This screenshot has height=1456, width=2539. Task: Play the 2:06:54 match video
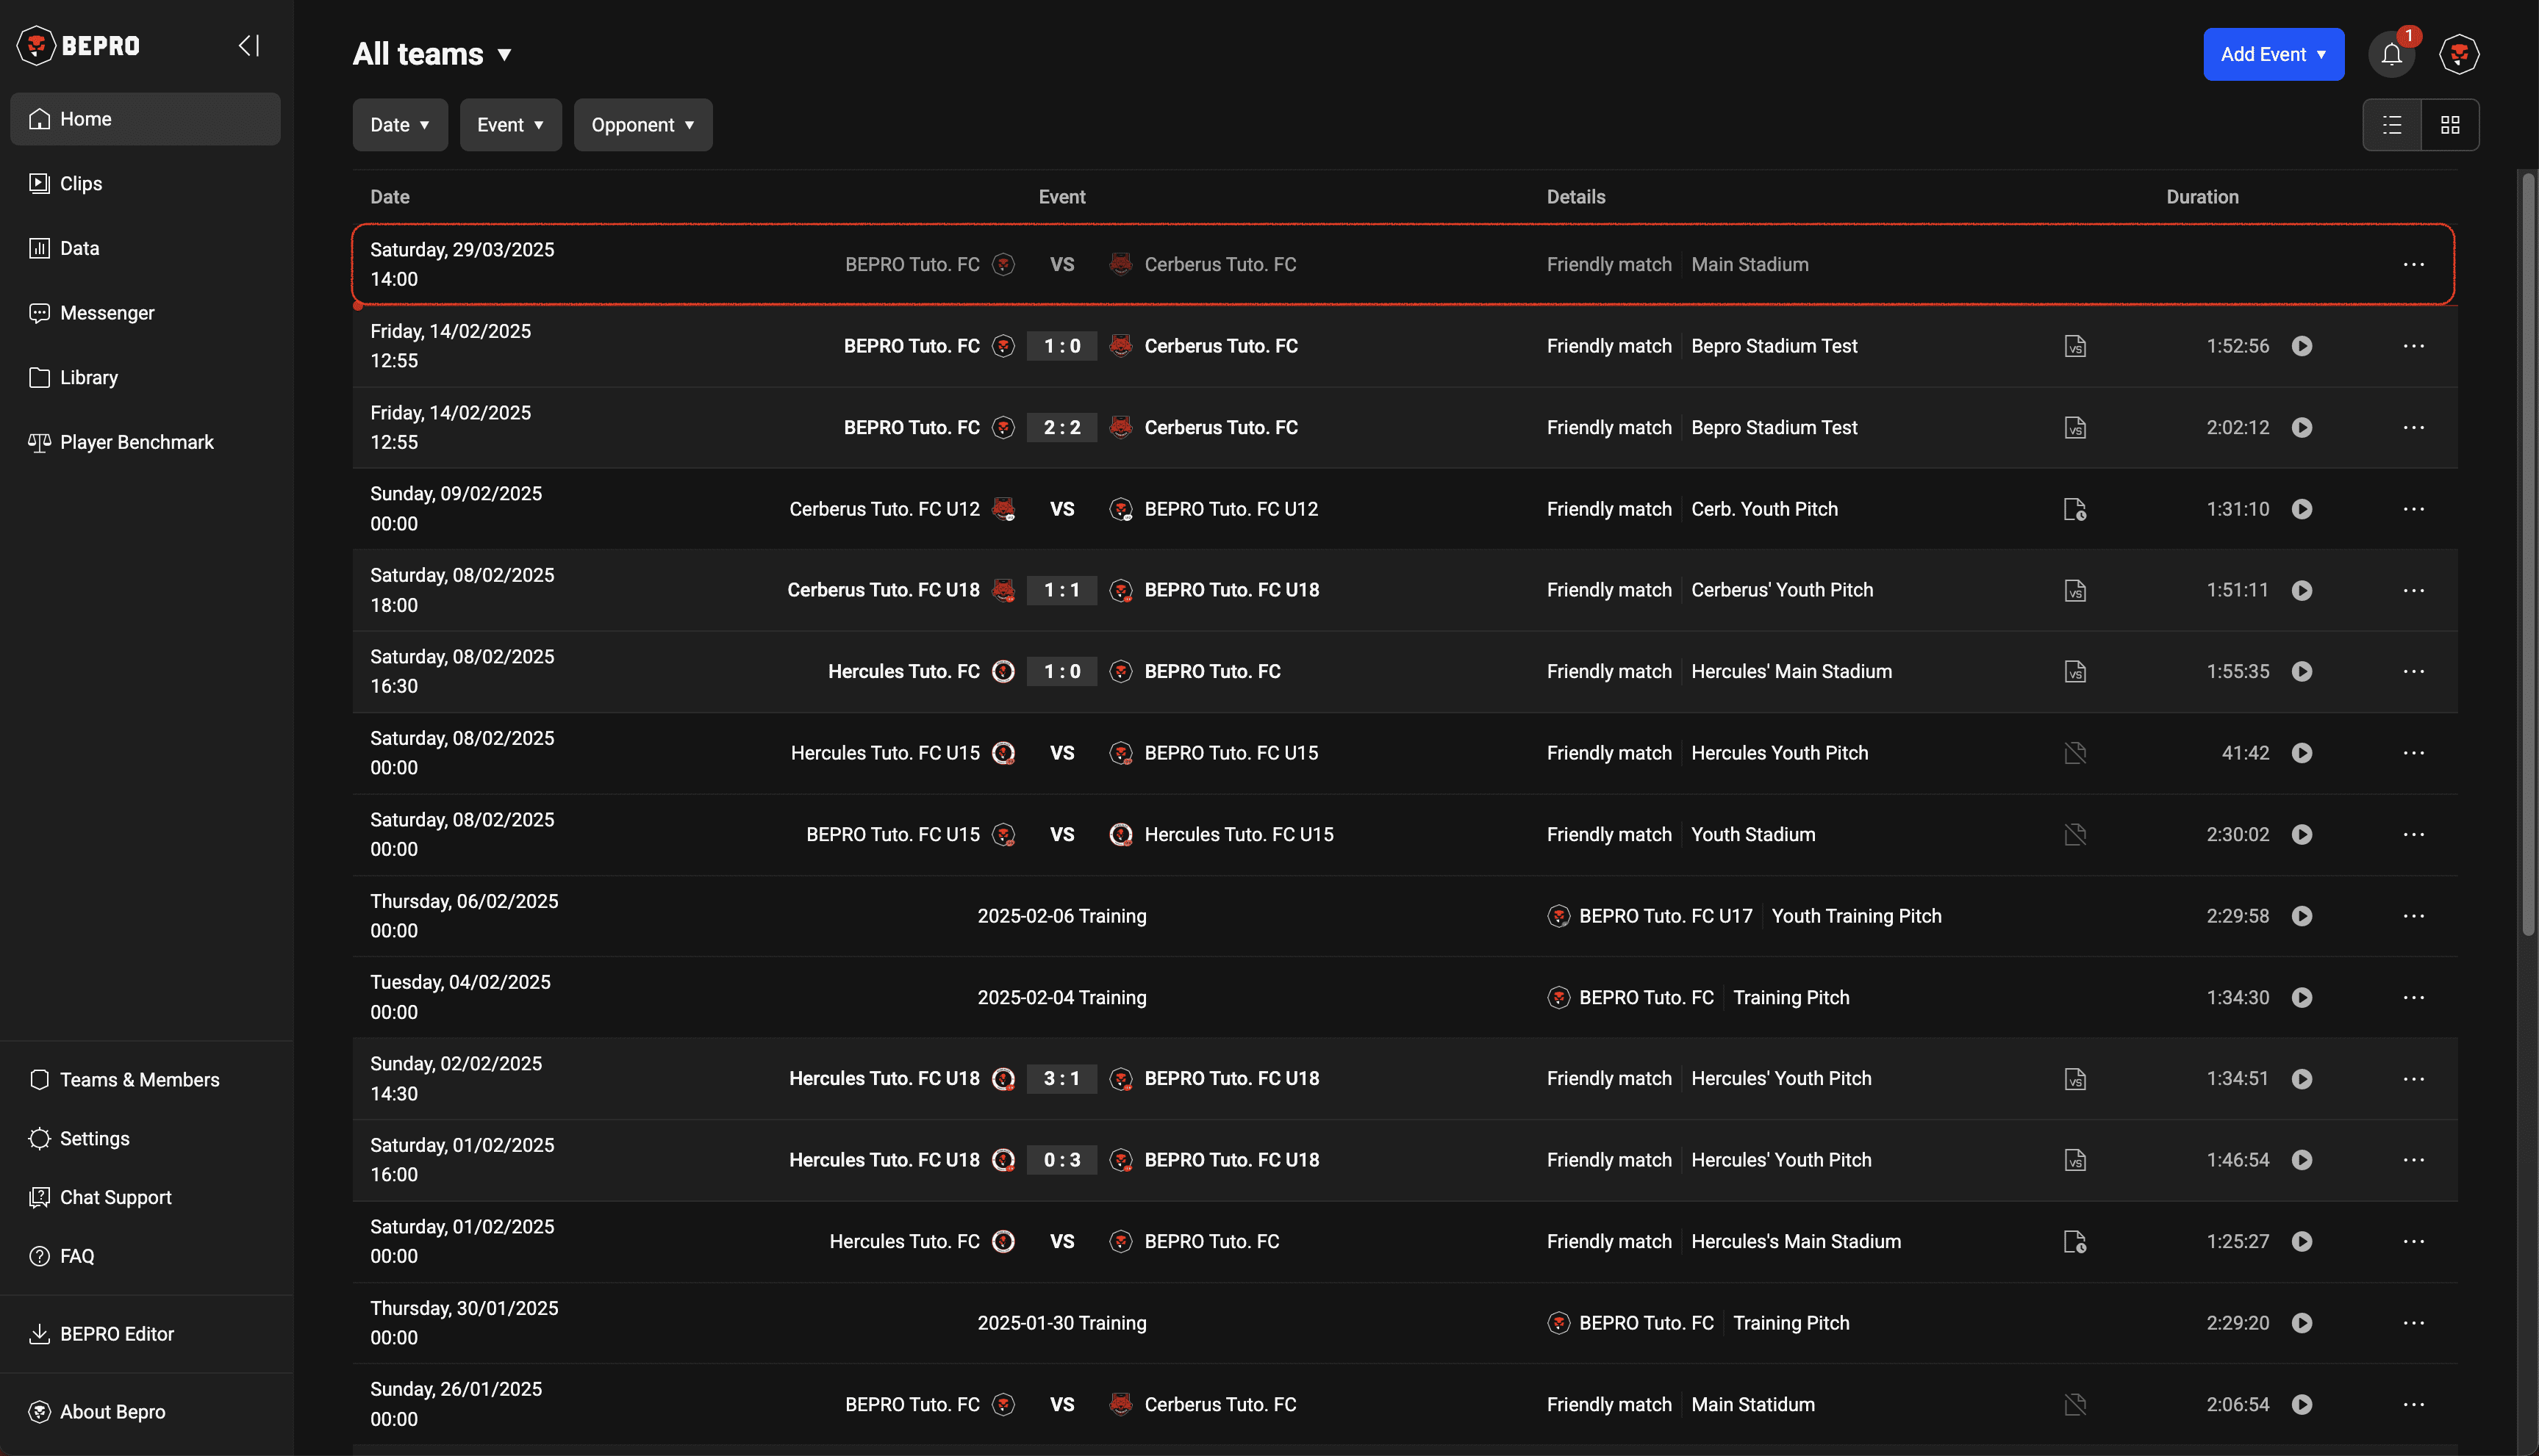click(x=2302, y=1405)
